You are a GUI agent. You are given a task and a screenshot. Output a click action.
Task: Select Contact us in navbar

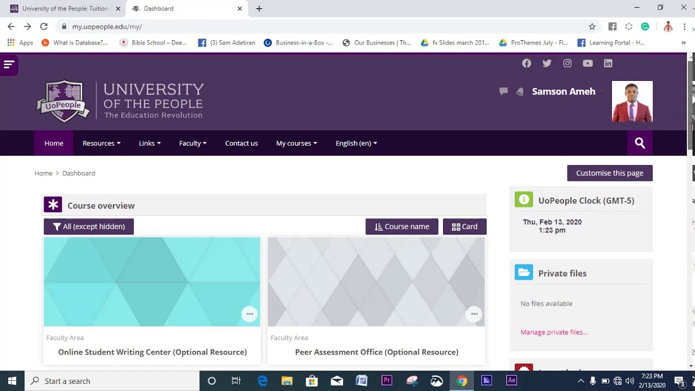click(x=242, y=143)
